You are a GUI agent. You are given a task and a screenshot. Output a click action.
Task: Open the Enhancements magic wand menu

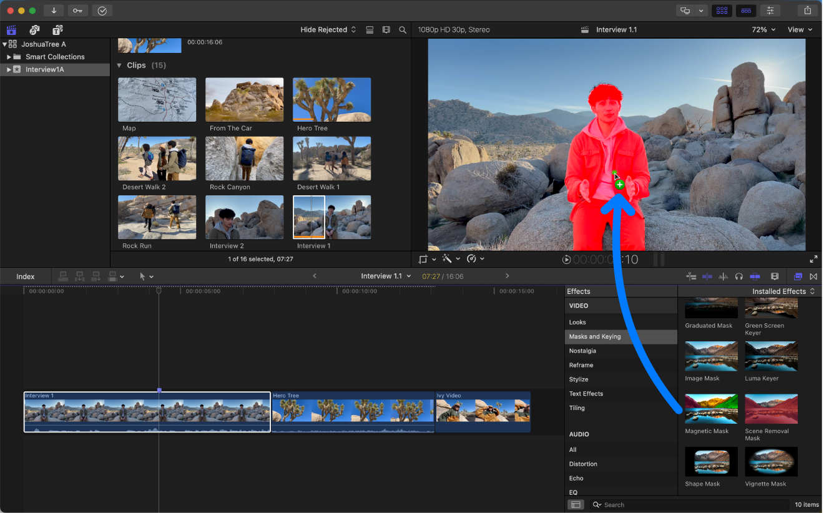click(448, 258)
